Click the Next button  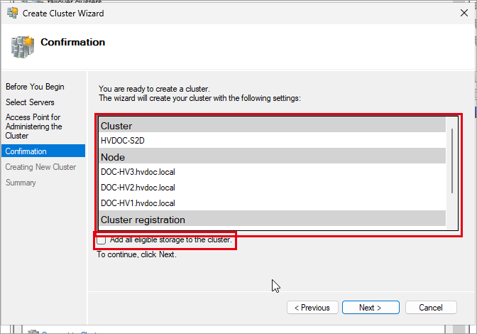pyautogui.click(x=371, y=308)
